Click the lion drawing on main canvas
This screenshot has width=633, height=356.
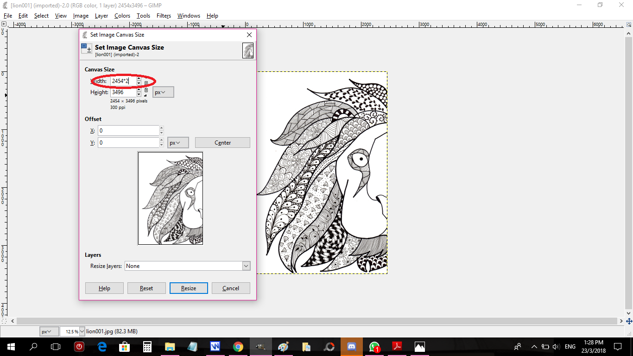322,172
